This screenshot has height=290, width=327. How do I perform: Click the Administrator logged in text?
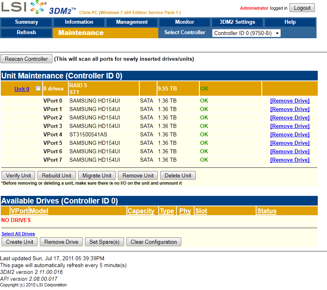264,8
